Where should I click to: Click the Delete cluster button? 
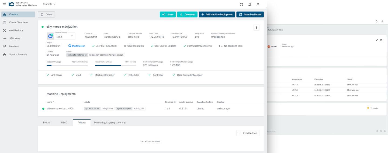46,15
